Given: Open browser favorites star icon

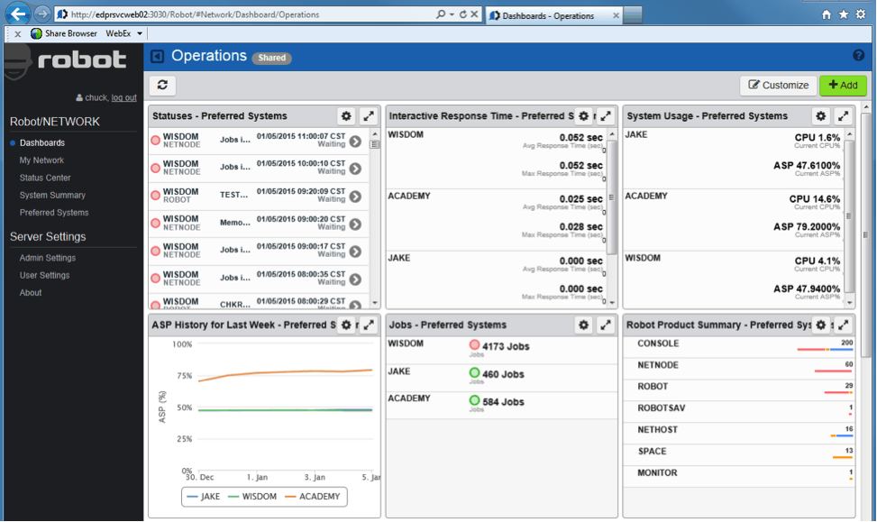Looking at the screenshot, I should point(844,14).
